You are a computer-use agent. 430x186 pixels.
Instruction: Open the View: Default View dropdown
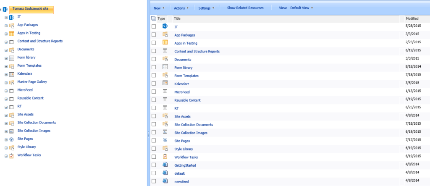click(x=296, y=8)
